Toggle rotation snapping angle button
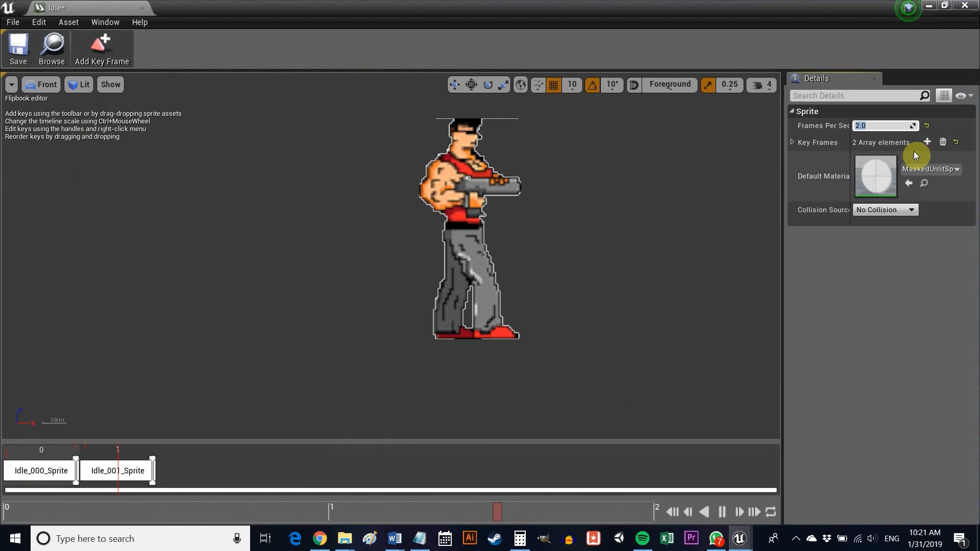This screenshot has height=551, width=980. (592, 85)
